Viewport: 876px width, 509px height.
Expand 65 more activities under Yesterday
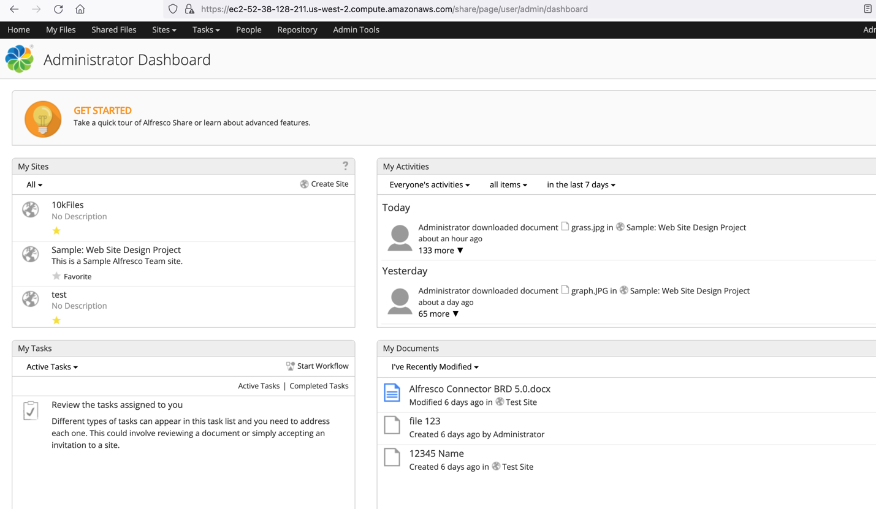point(438,314)
